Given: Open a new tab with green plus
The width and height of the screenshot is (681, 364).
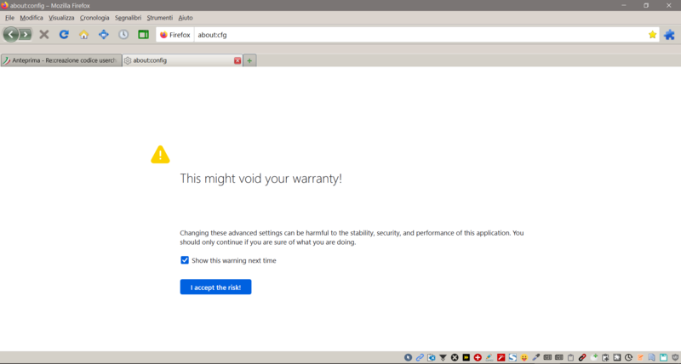Looking at the screenshot, I should click(249, 60).
